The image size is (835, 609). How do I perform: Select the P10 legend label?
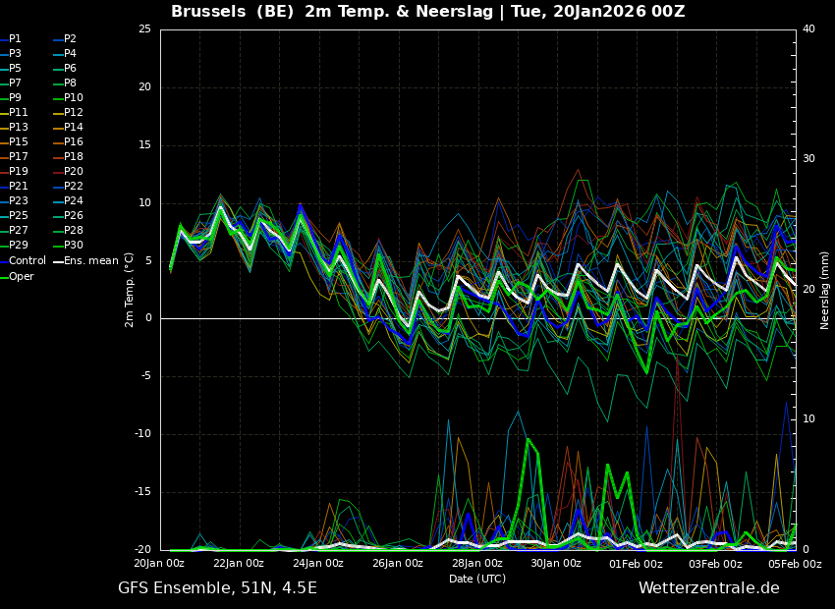(74, 97)
